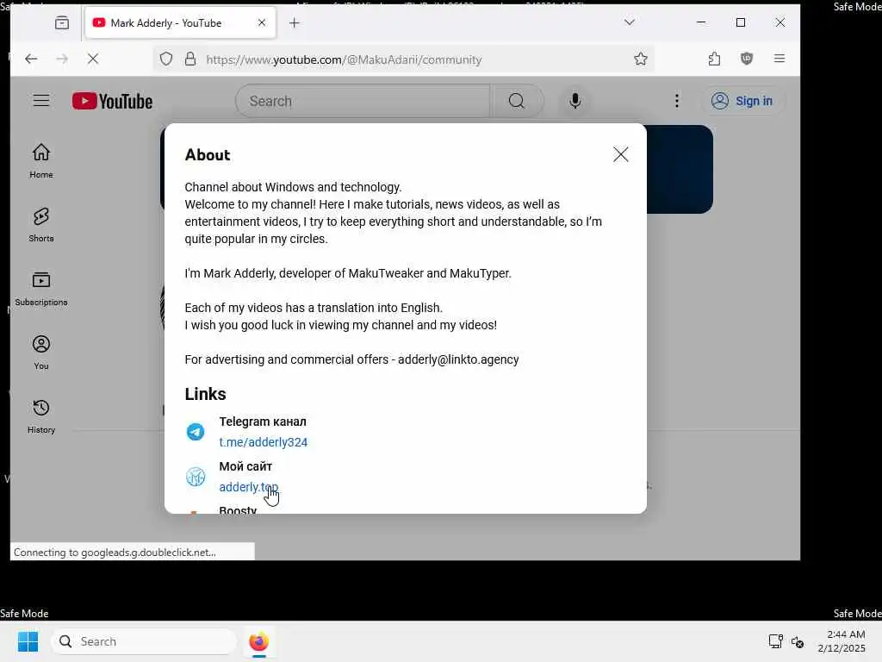Close the About dialog with the X
Screen dimensions: 882x662
point(620,154)
